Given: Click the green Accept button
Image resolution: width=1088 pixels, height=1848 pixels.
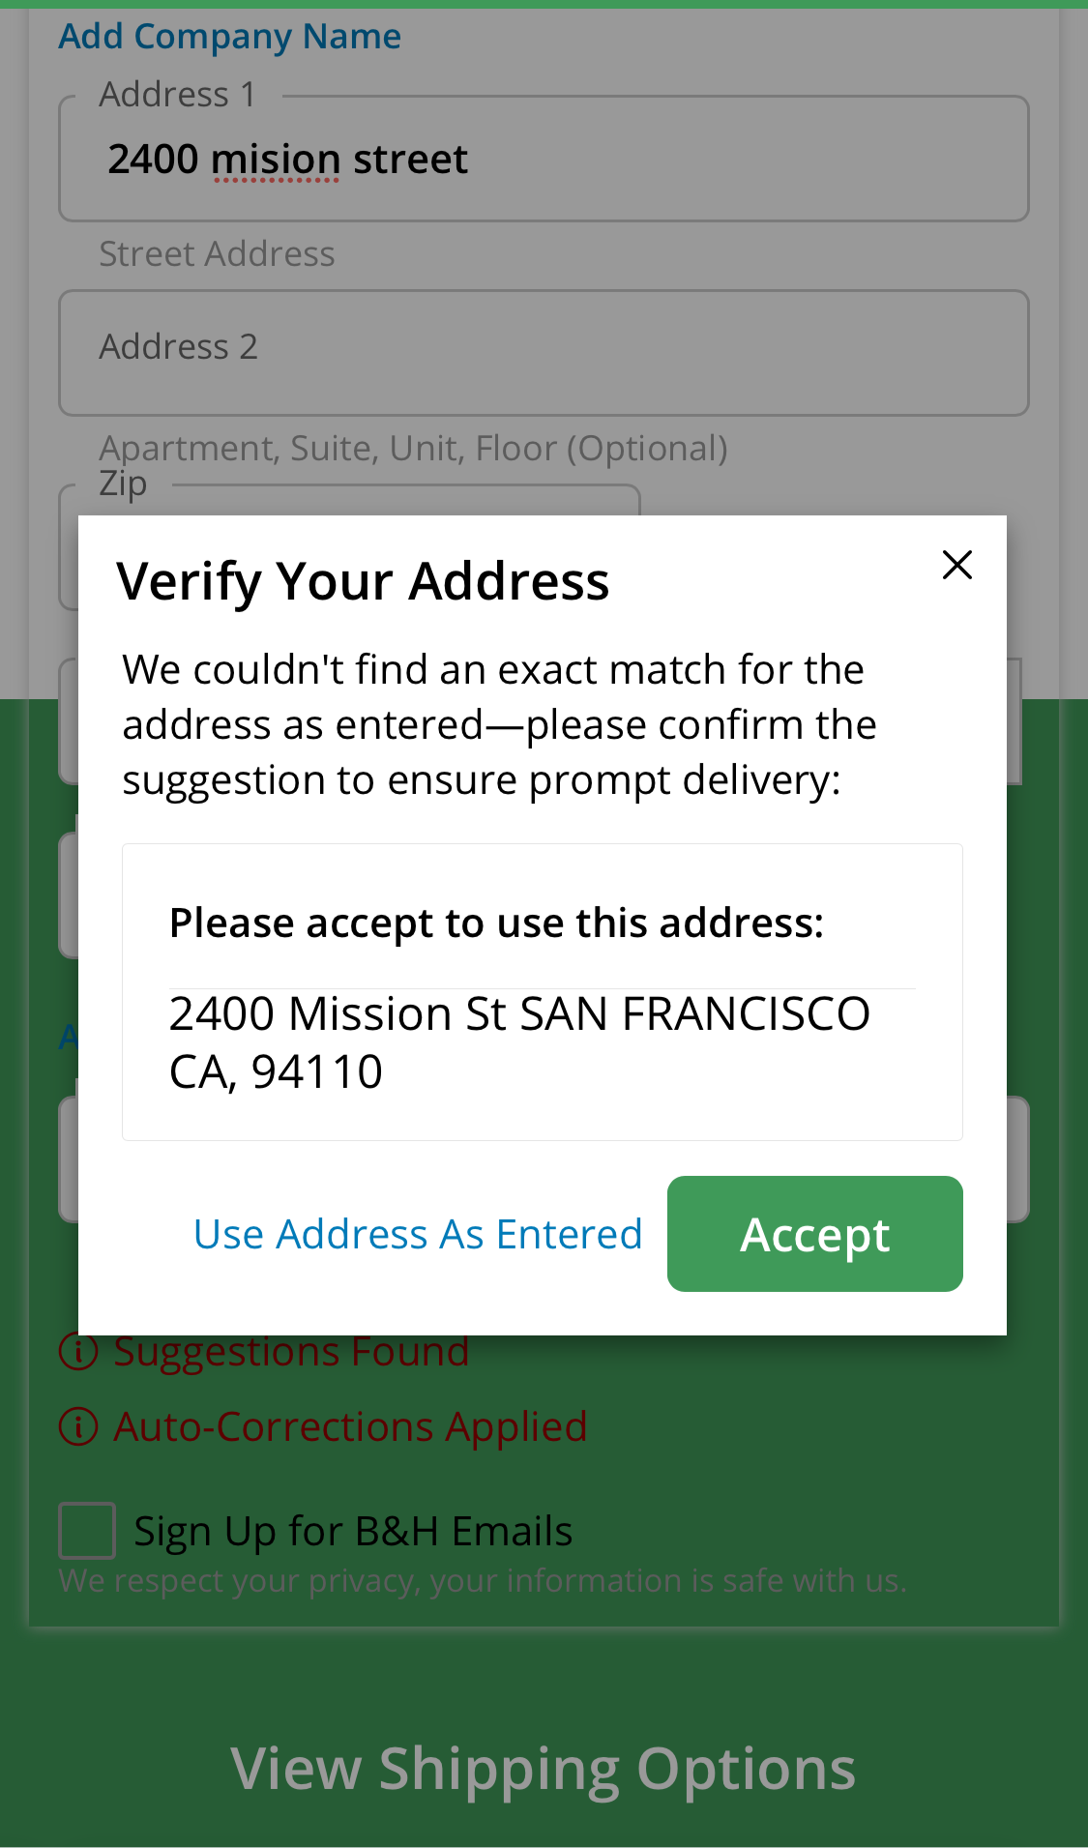Looking at the screenshot, I should point(814,1234).
